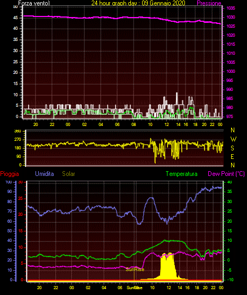Screen dimensions: 247x295
Task: Click the SunRise marker text in lower chart
Action: 135,269
